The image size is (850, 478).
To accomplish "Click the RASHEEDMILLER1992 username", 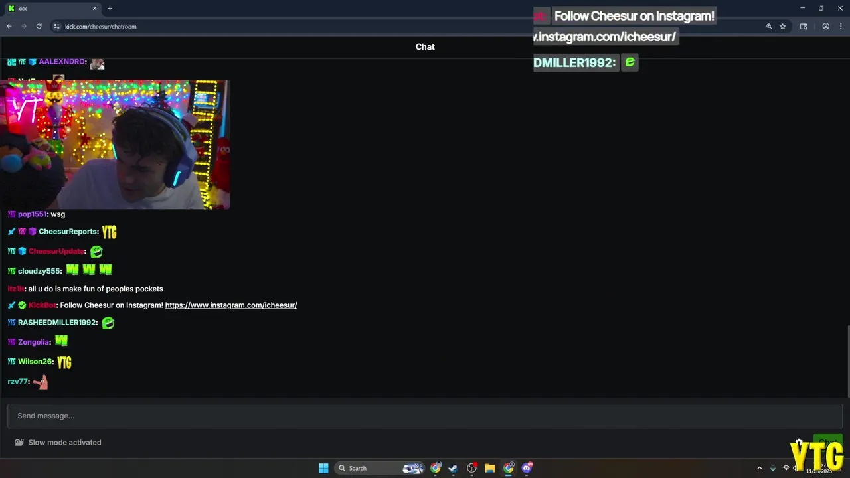I will click(57, 323).
